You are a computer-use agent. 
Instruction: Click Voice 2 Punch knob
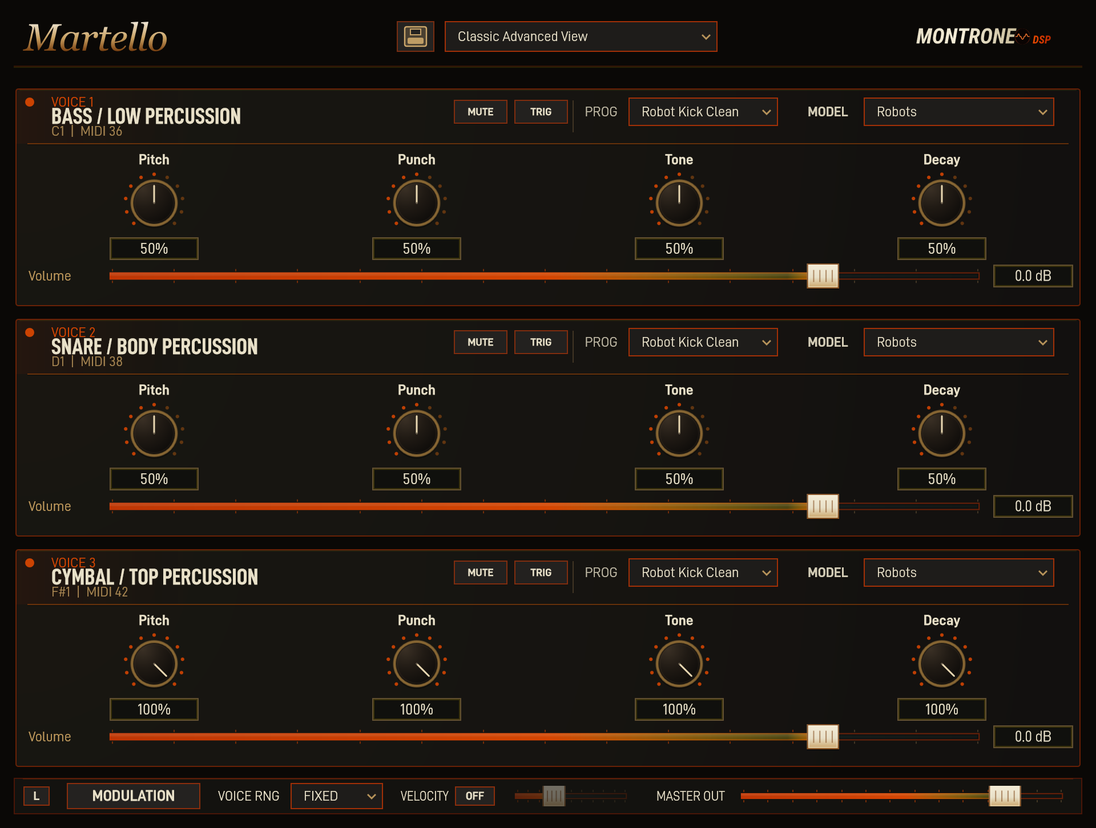pyautogui.click(x=417, y=433)
